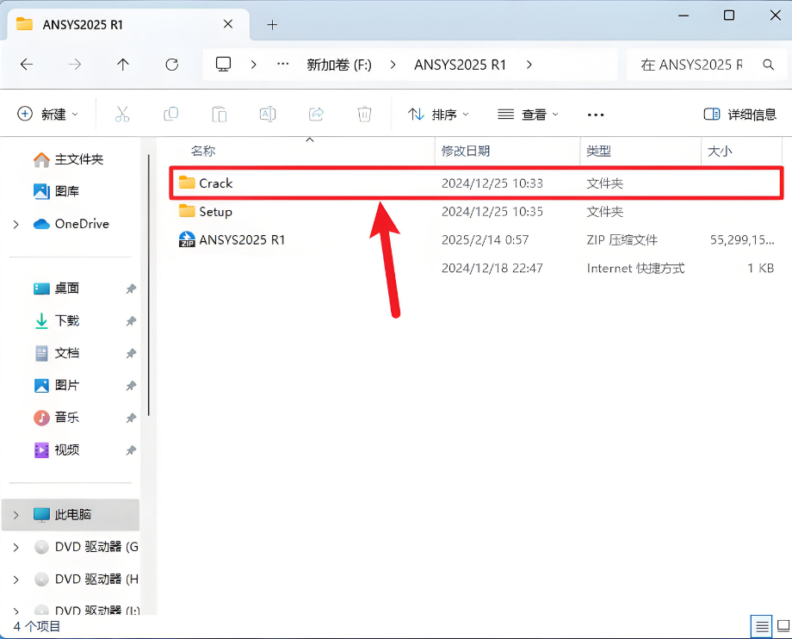Open the 查看 view dropdown
Image resolution: width=792 pixels, height=639 pixels.
pos(528,115)
